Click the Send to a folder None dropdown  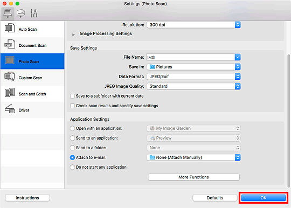point(193,148)
